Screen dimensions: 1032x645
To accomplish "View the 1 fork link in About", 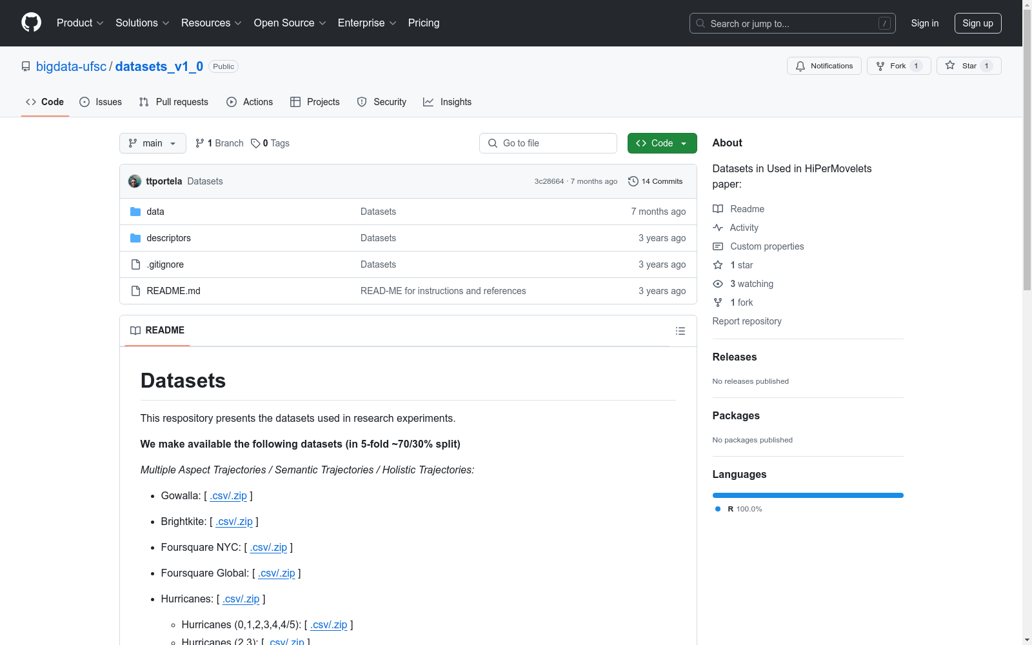I will 733,303.
